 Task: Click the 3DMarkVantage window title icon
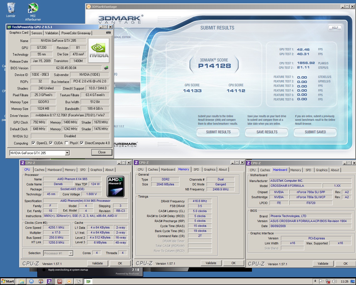click(x=89, y=6)
